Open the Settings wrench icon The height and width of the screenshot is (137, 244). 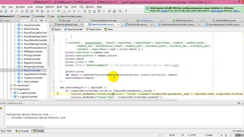click(x=109, y=11)
